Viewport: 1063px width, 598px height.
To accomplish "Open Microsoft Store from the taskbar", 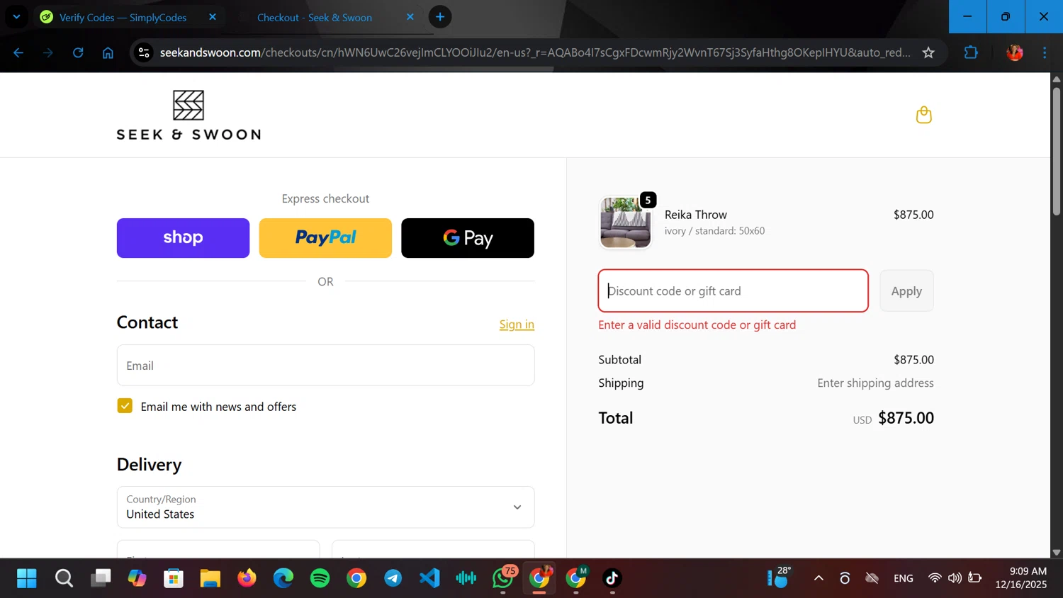I will point(174,578).
